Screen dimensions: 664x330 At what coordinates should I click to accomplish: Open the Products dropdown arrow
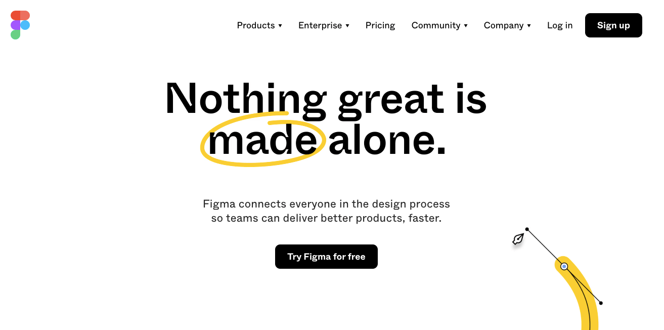(280, 26)
